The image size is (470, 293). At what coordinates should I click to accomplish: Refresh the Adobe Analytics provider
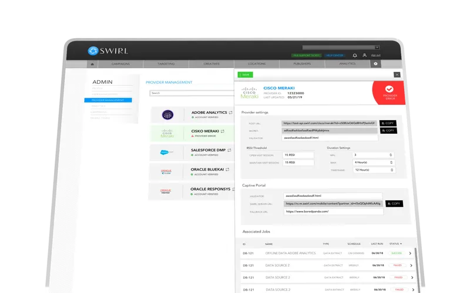(230, 113)
